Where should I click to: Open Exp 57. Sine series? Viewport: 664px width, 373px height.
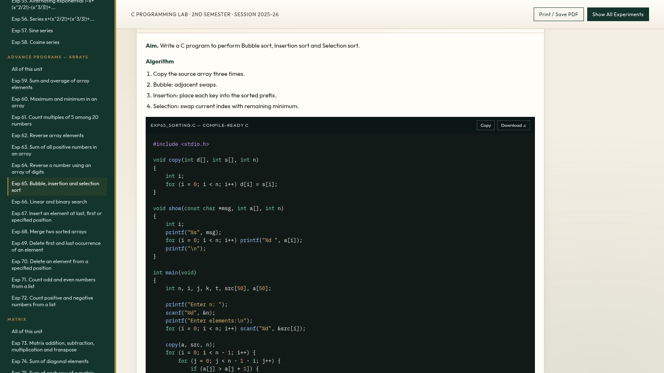pos(57,31)
